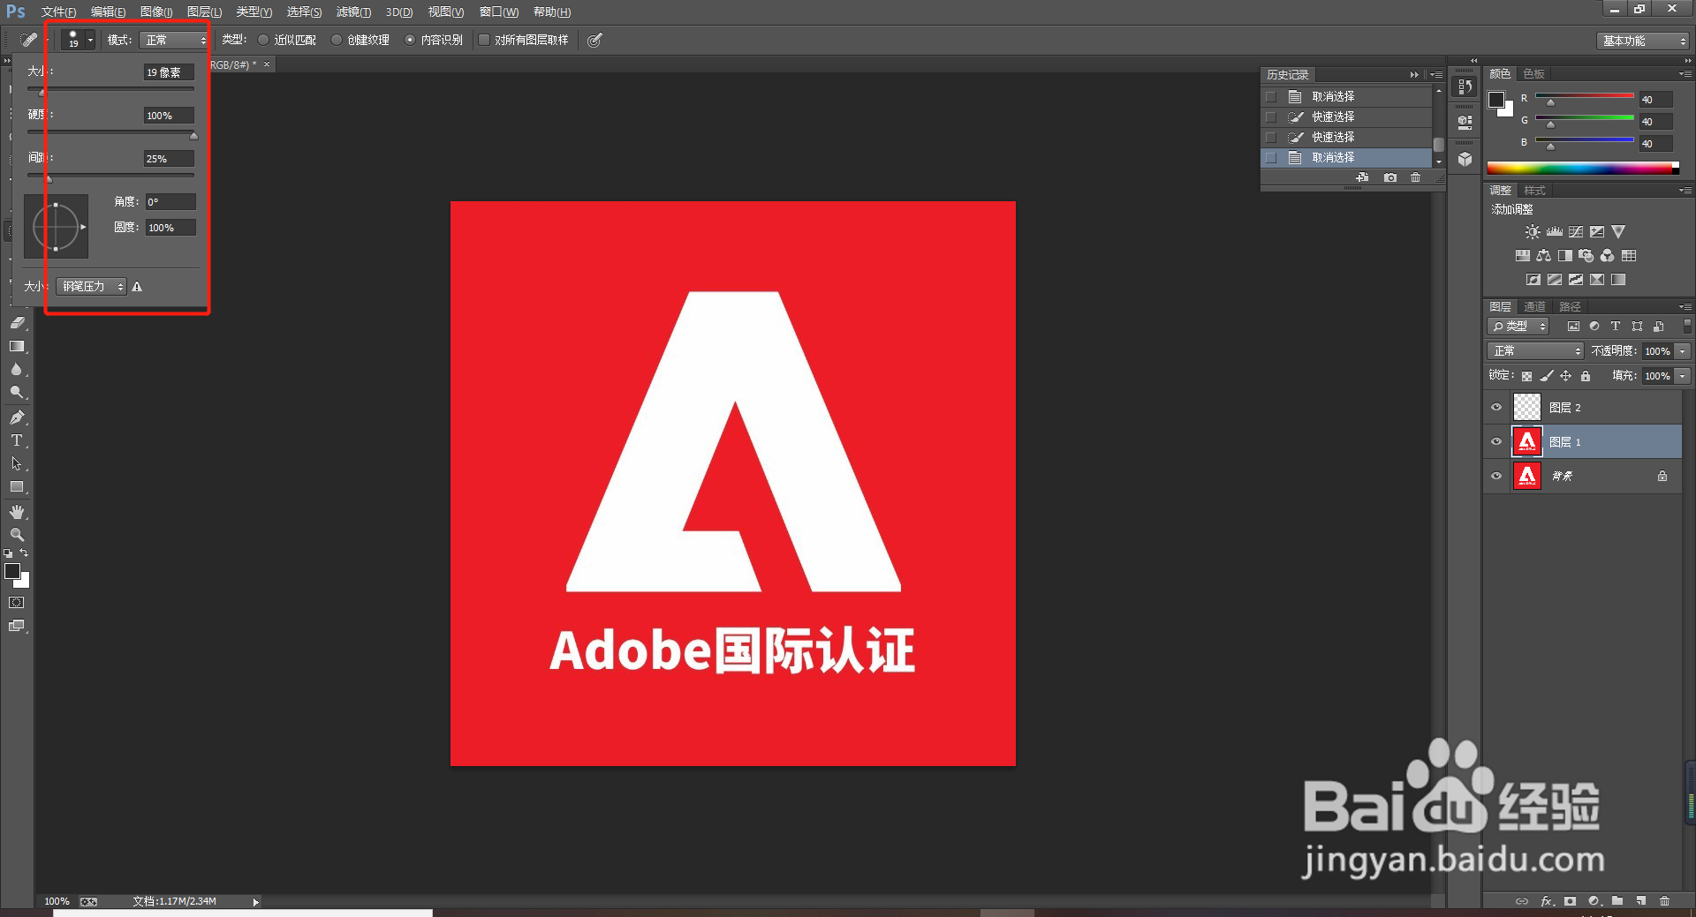
Task: Toggle Quick Mask mode icon
Action: [17, 603]
